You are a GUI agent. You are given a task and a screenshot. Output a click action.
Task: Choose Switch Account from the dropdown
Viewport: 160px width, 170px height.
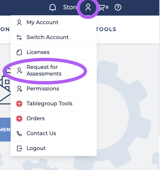(54, 37)
